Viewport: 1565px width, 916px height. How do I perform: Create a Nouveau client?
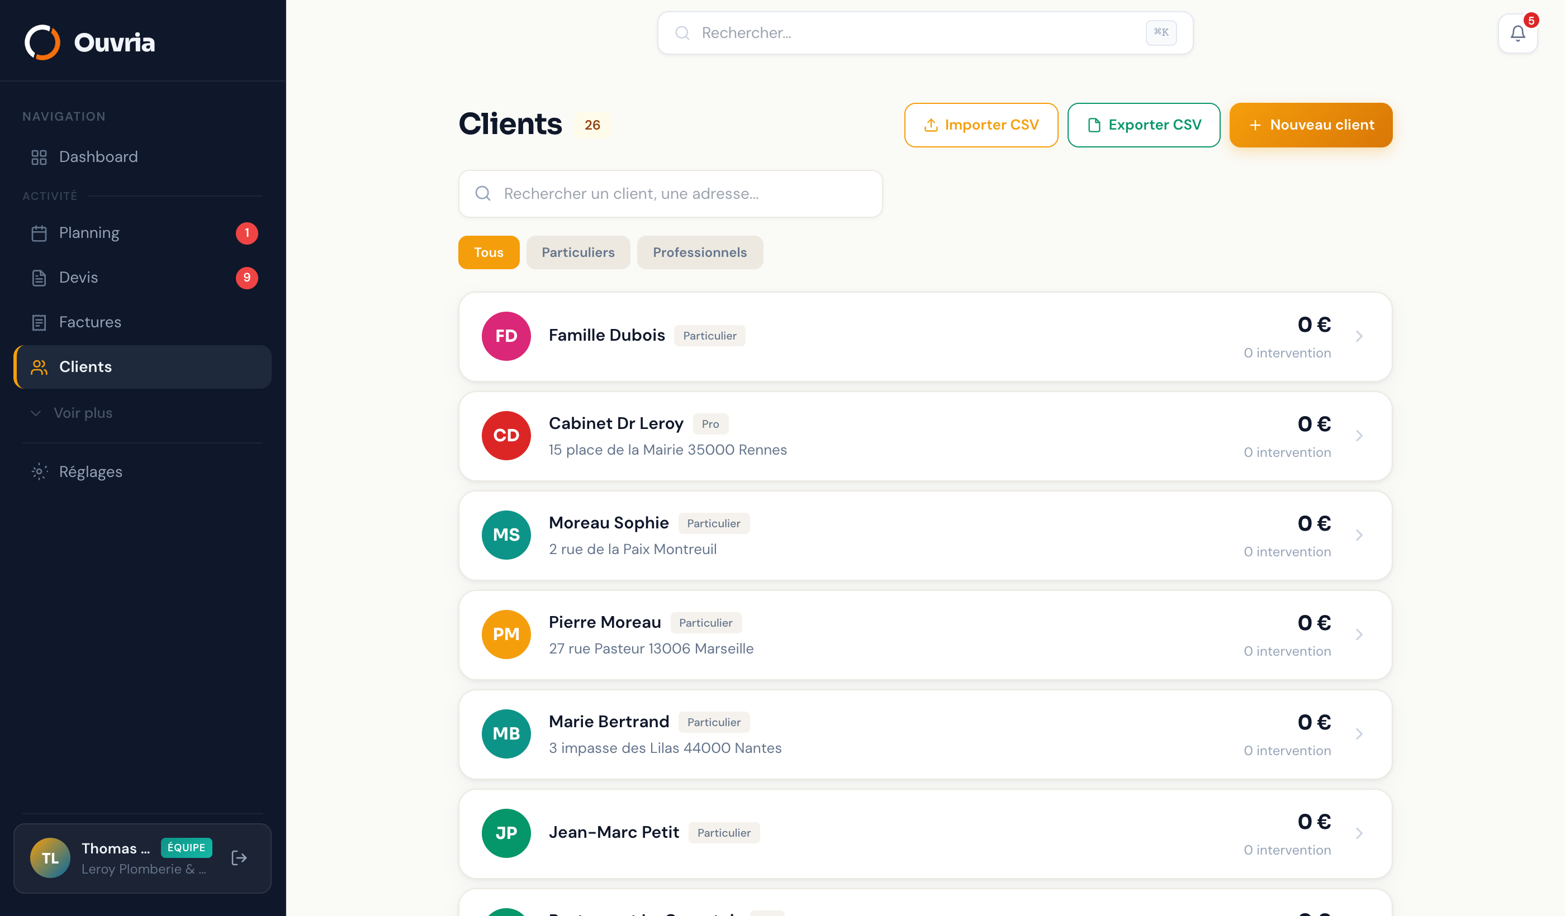tap(1311, 125)
